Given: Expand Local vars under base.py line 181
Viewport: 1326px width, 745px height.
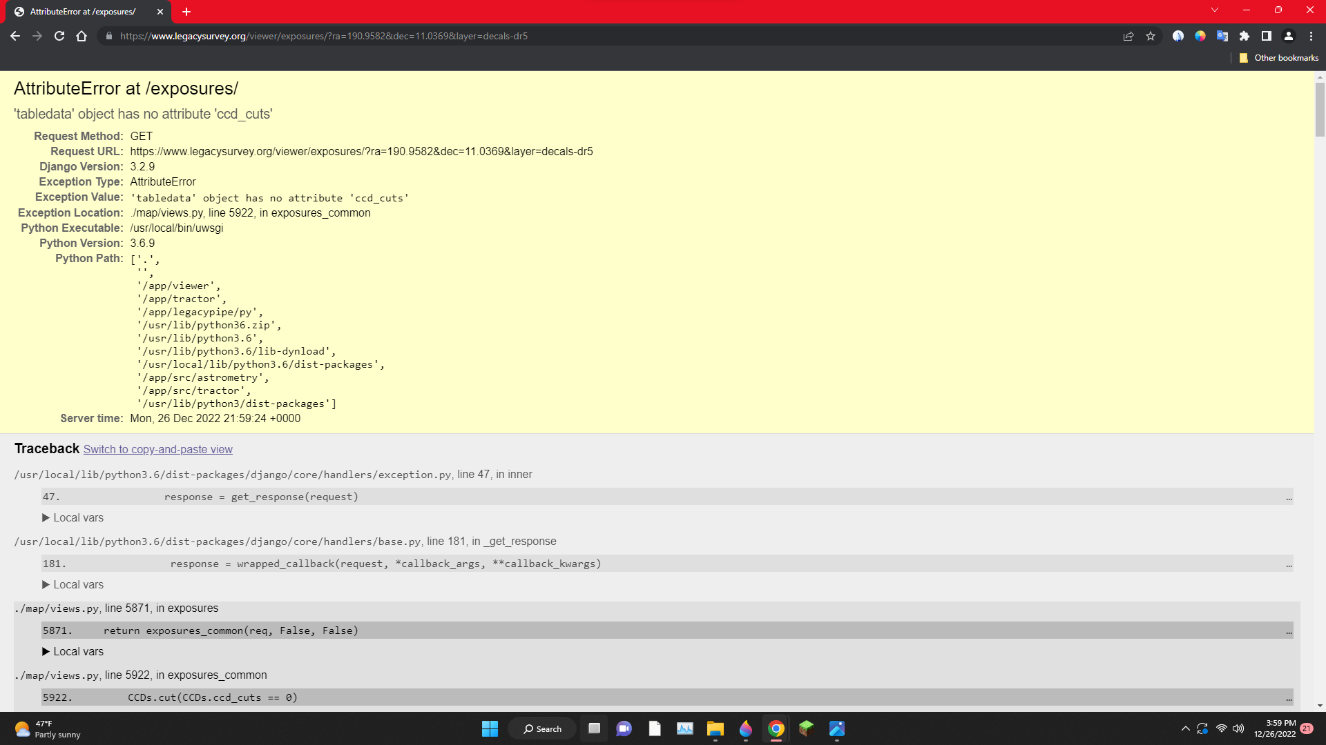Looking at the screenshot, I should pyautogui.click(x=73, y=585).
